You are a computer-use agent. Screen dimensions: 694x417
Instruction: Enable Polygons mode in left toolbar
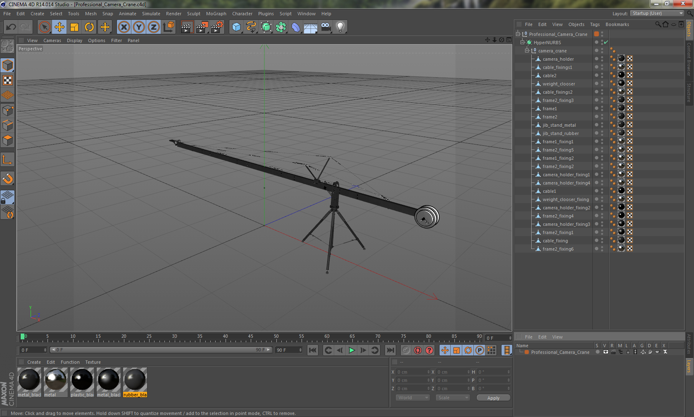(7, 140)
